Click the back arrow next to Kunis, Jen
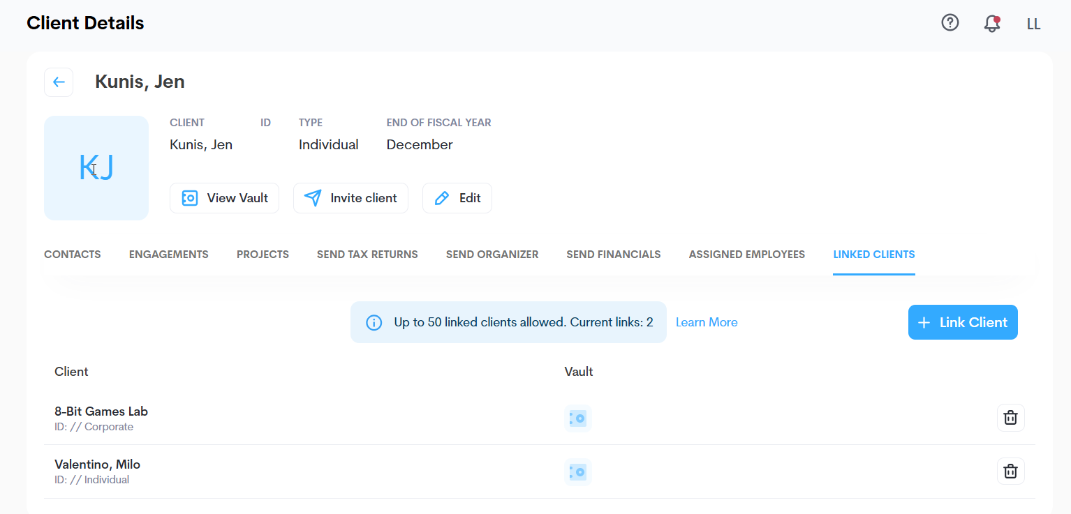This screenshot has width=1071, height=514. tap(59, 82)
